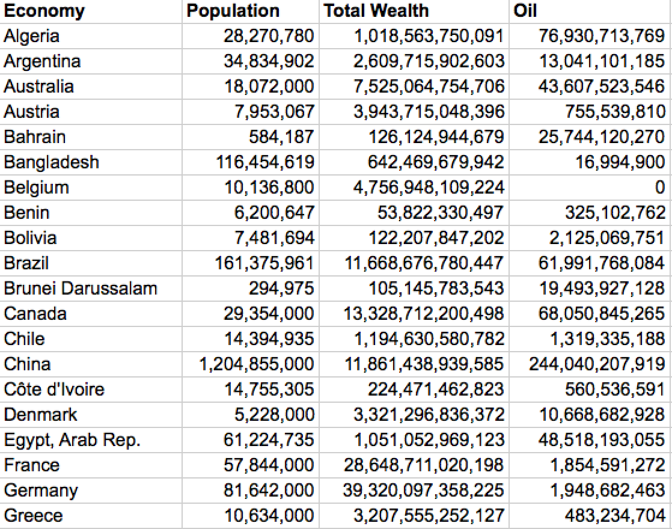Select Germany's population value 81,642,000

[269, 491]
